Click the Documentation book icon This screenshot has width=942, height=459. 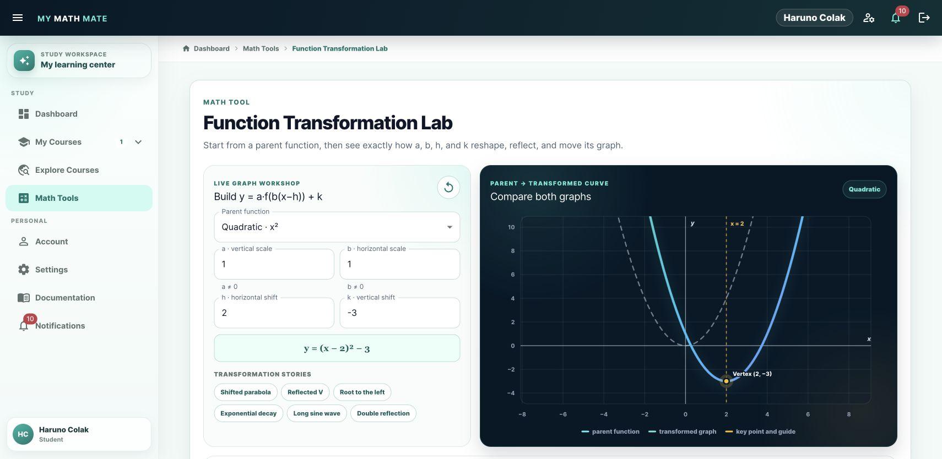(x=24, y=298)
